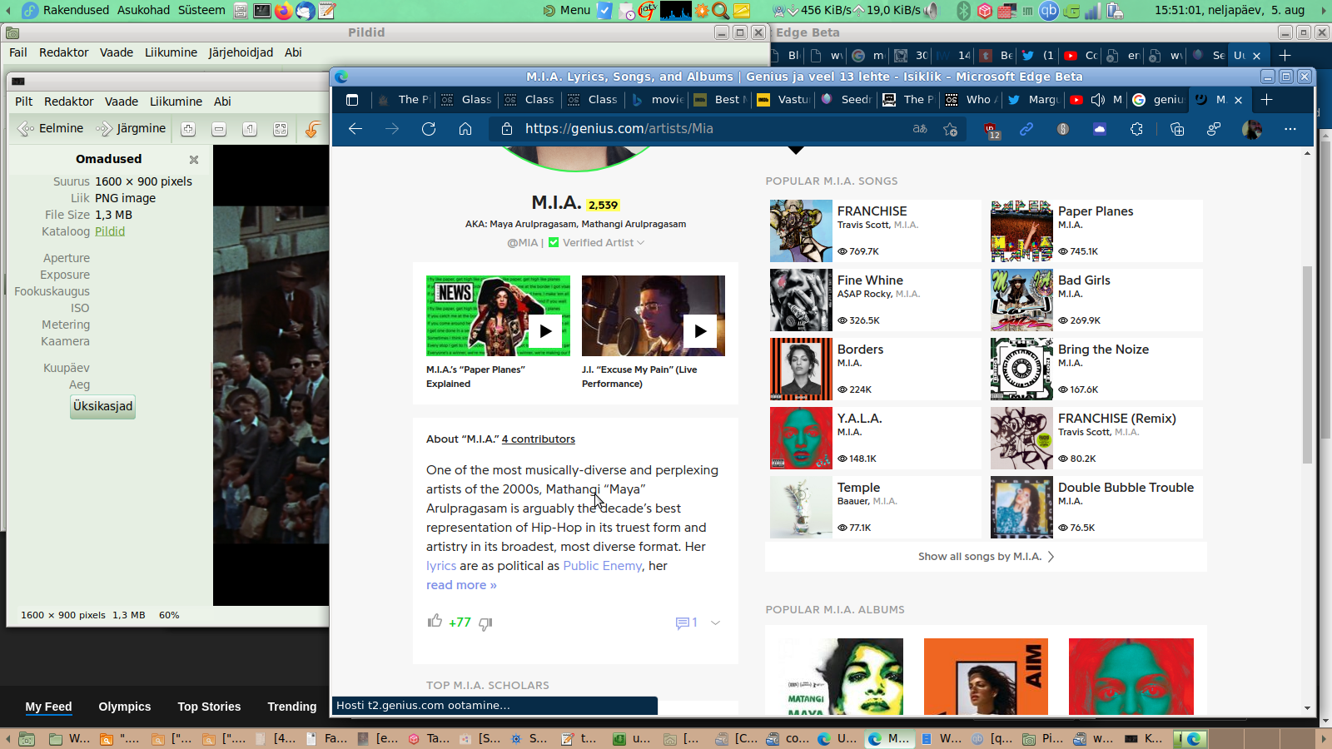Open the terminal launcher in top panel
Screen dimensions: 1332x749
pos(261,11)
